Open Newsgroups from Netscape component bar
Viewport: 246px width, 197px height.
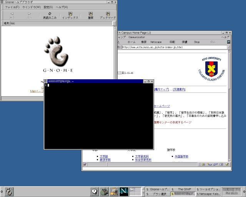click(x=215, y=164)
